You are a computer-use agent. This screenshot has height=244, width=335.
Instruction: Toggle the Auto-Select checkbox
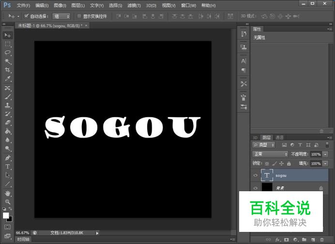coord(26,16)
